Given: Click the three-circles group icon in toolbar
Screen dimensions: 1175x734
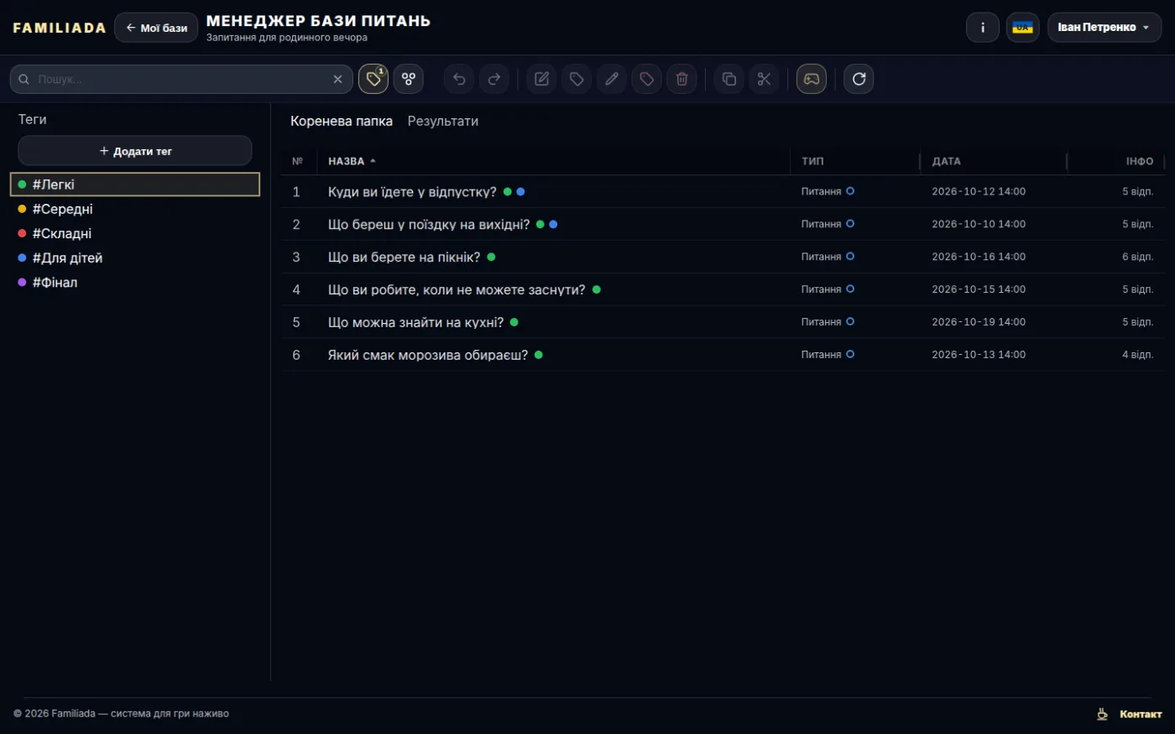Looking at the screenshot, I should [409, 79].
